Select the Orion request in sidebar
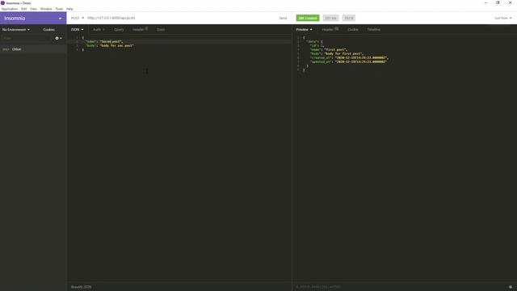This screenshot has width=517, height=291. [33, 49]
